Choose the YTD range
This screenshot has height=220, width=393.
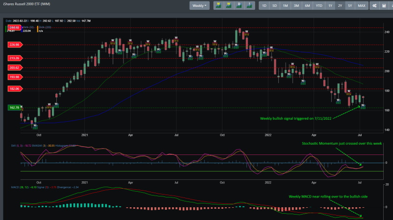pyautogui.click(x=319, y=5)
